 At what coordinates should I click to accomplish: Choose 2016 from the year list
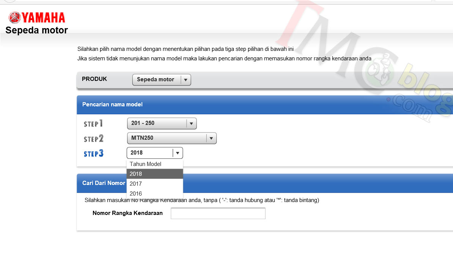pos(154,194)
